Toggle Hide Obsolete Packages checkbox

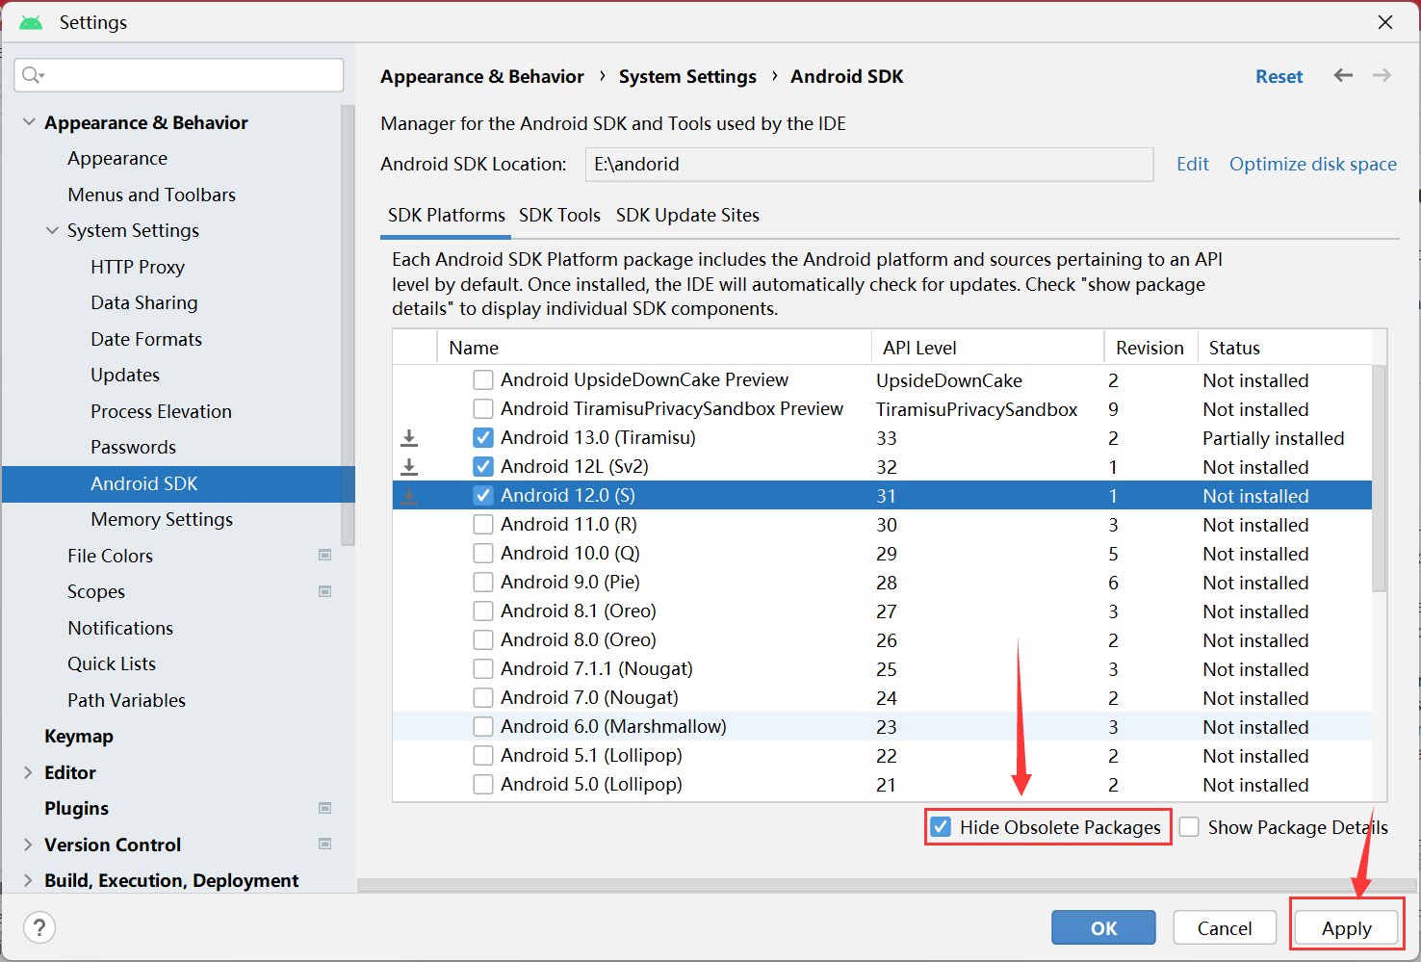point(942,827)
